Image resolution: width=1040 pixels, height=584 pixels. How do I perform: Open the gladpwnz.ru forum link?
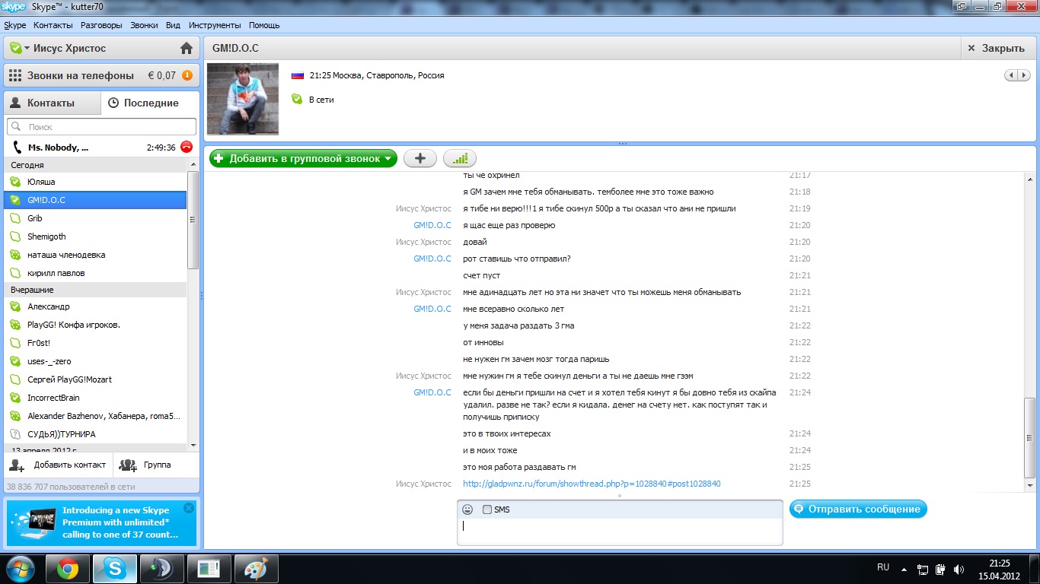pyautogui.click(x=592, y=484)
